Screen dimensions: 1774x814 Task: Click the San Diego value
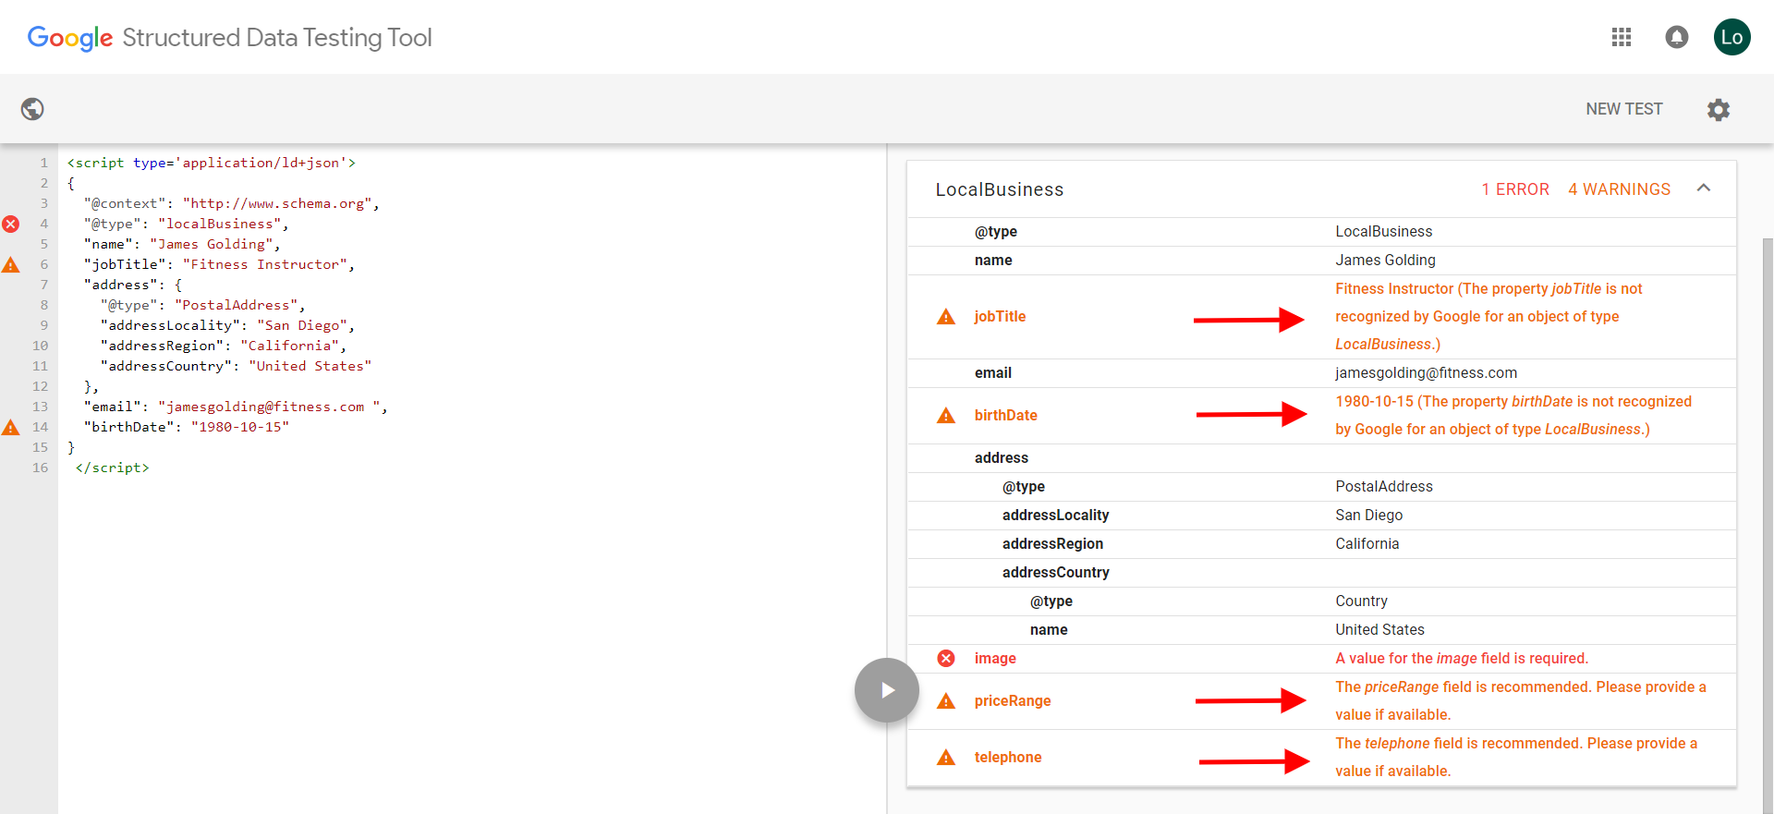(1368, 515)
